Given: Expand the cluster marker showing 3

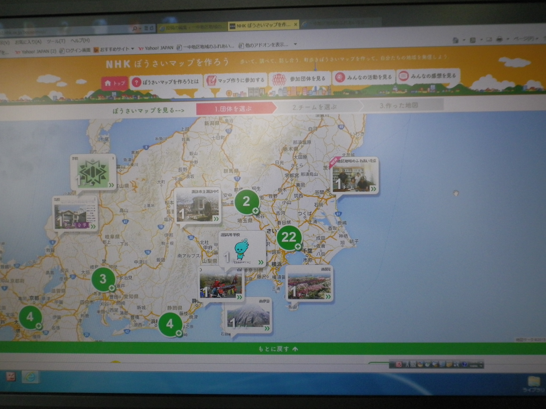Looking at the screenshot, I should pyautogui.click(x=103, y=279).
